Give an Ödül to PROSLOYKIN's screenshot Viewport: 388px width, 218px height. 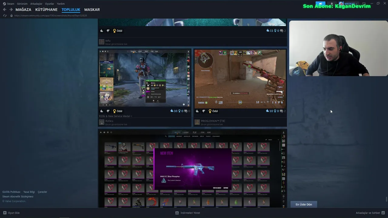click(x=213, y=111)
